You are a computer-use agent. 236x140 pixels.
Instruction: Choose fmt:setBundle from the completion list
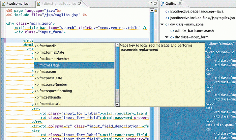[x=75, y=97]
